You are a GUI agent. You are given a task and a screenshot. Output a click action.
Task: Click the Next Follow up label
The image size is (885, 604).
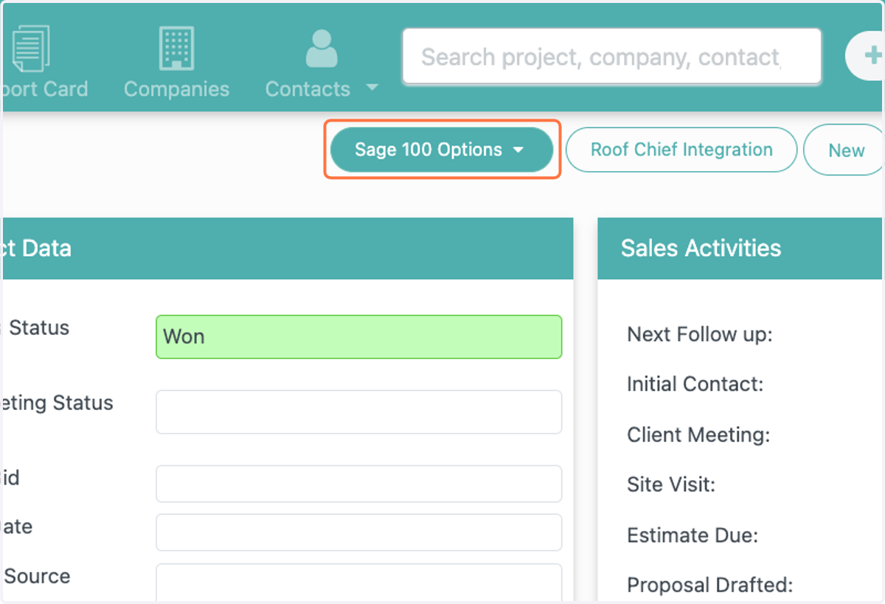[x=699, y=335]
